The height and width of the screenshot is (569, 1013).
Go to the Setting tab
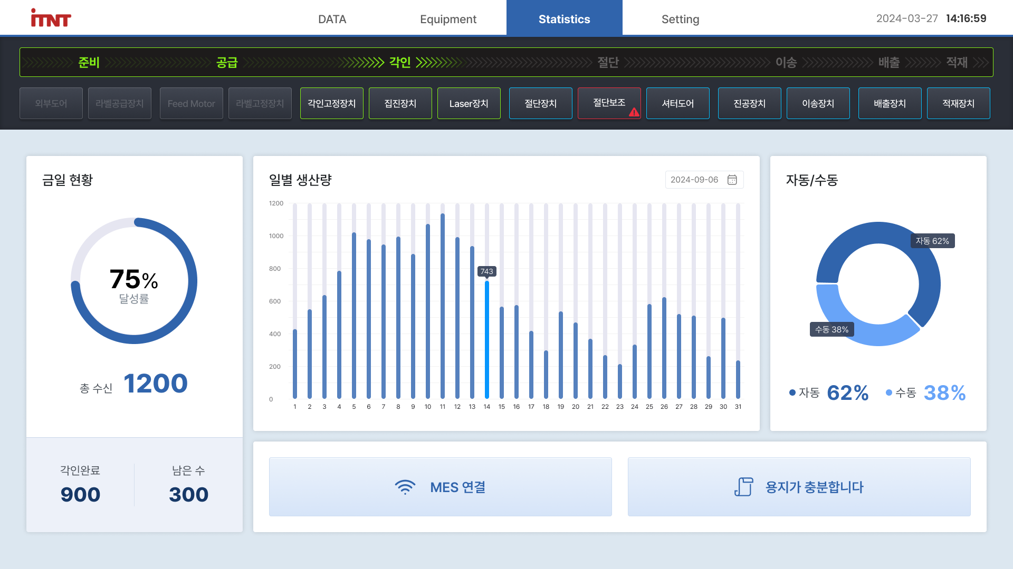click(x=680, y=19)
